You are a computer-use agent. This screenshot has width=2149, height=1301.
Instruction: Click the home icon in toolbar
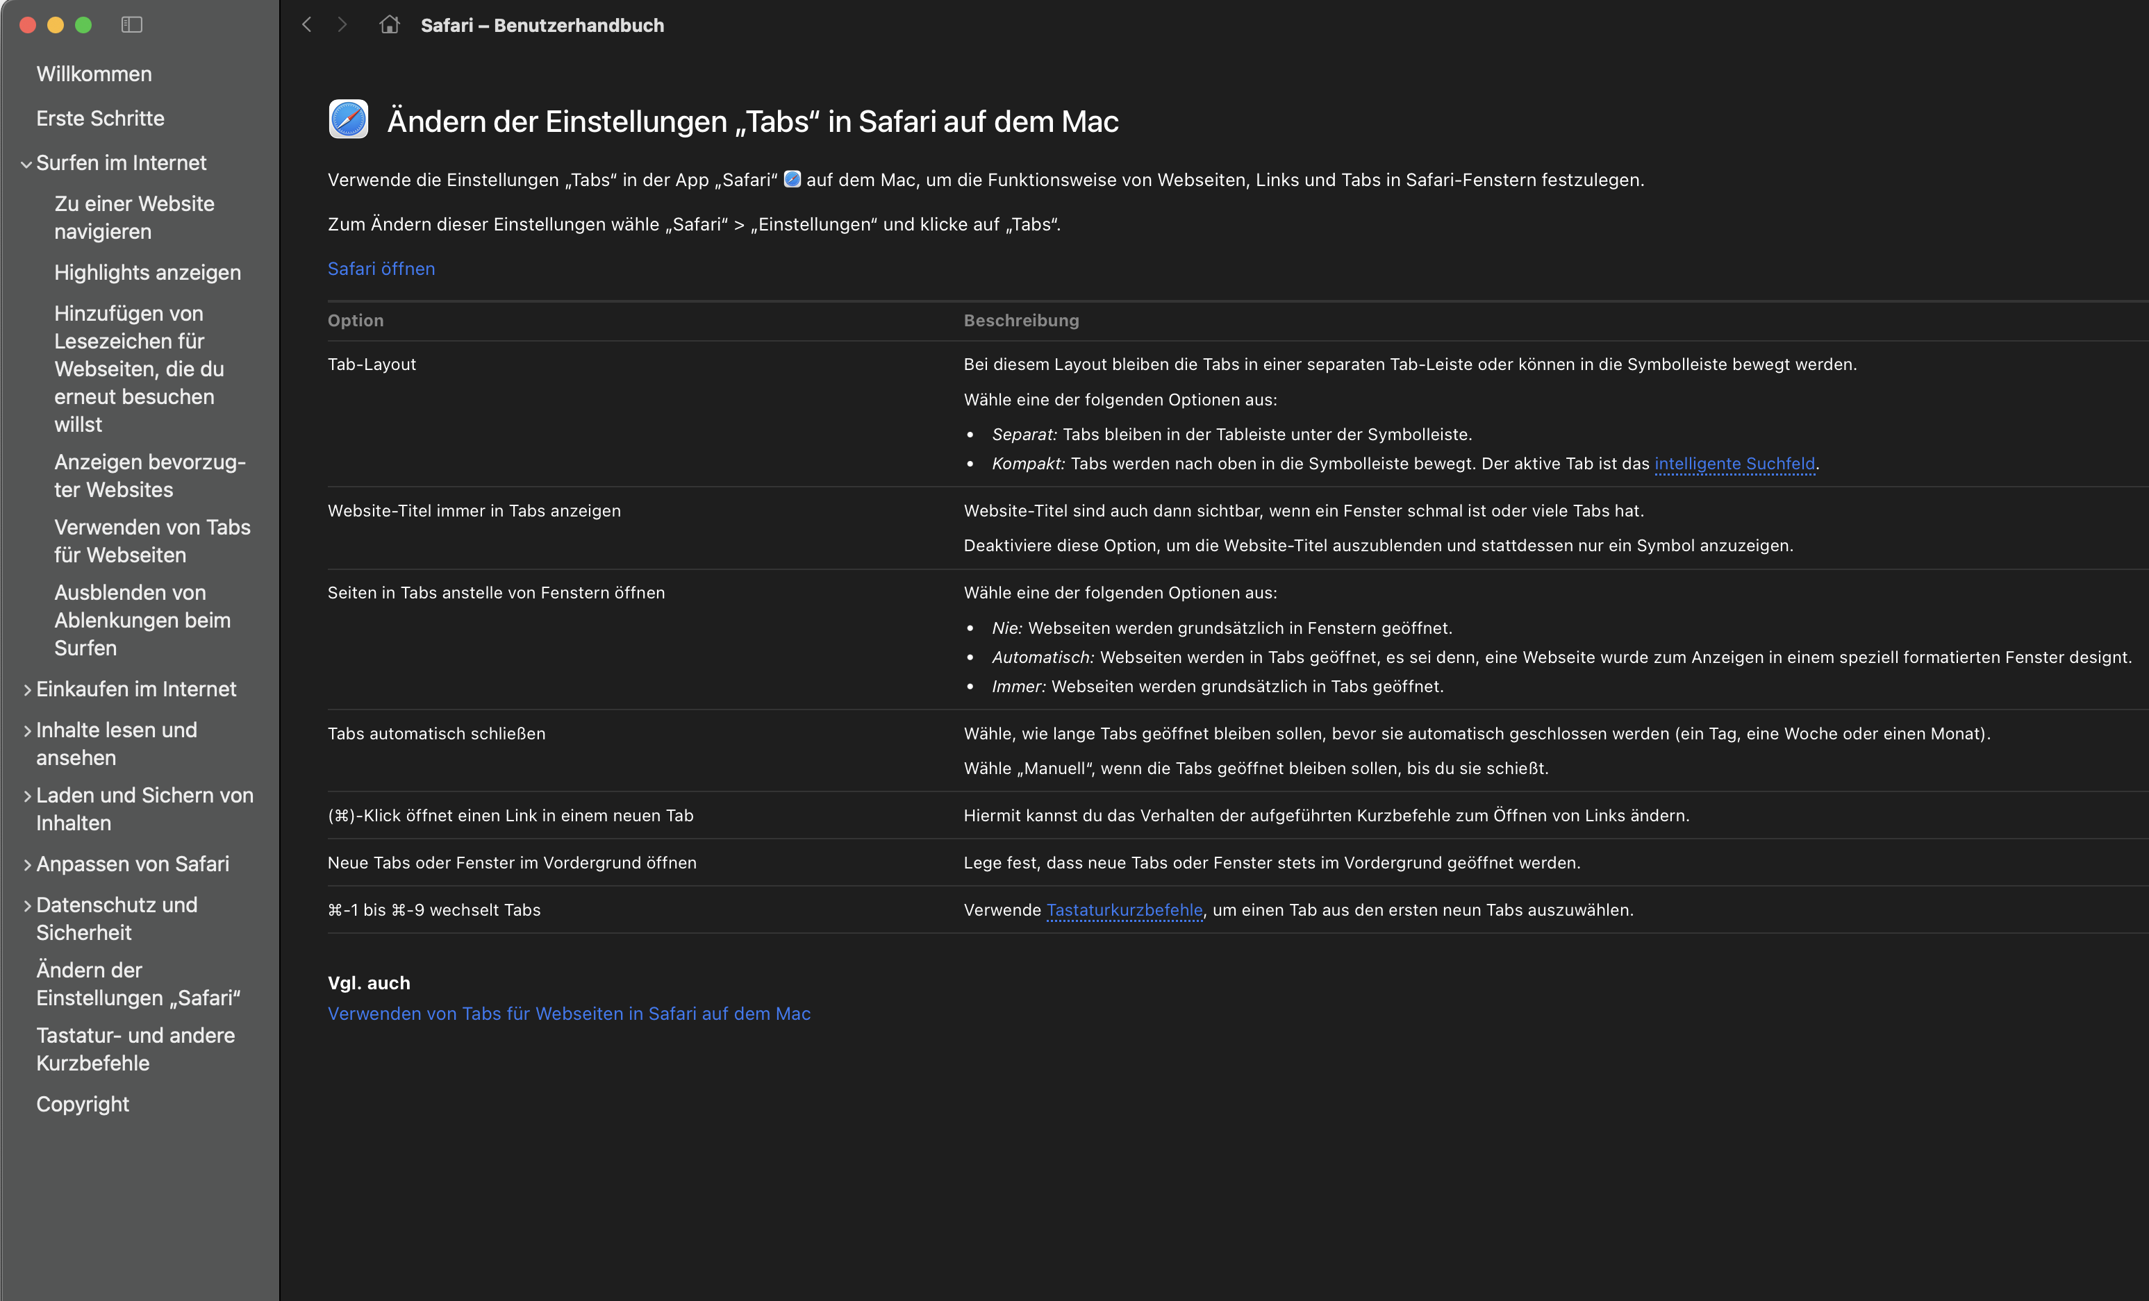pyautogui.click(x=389, y=24)
